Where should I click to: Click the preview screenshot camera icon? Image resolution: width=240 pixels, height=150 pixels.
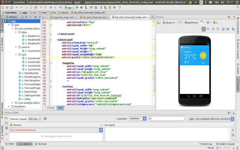(x=228, y=29)
